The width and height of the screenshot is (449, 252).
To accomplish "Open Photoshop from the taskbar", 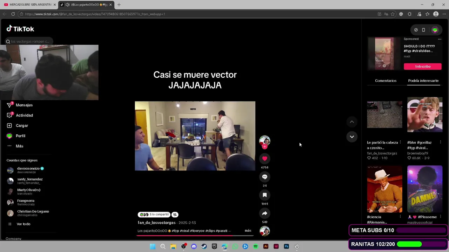I will [x=286, y=246].
